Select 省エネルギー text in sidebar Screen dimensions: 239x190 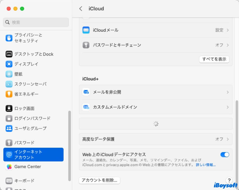tap(26, 94)
